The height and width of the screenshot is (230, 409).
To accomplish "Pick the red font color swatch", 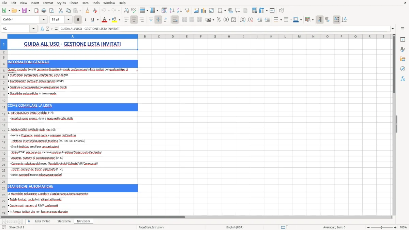I will [x=104, y=21].
